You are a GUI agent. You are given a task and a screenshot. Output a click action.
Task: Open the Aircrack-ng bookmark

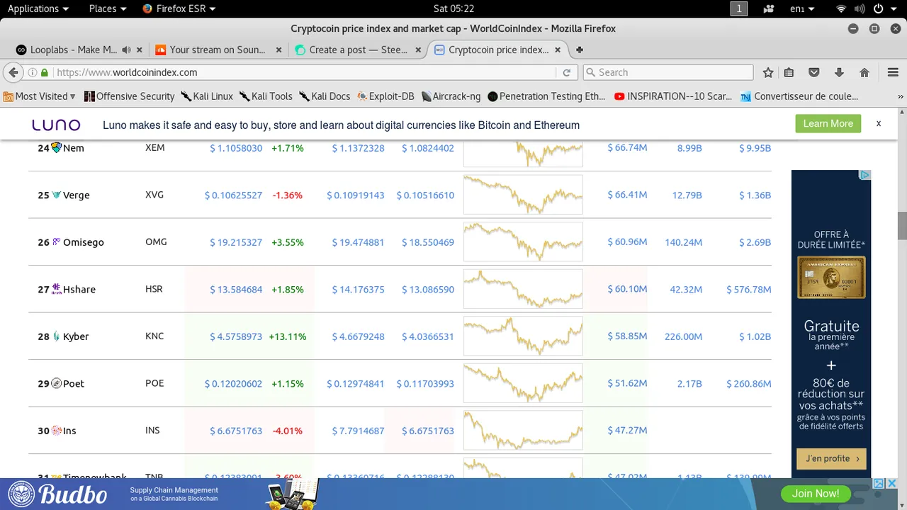[451, 96]
